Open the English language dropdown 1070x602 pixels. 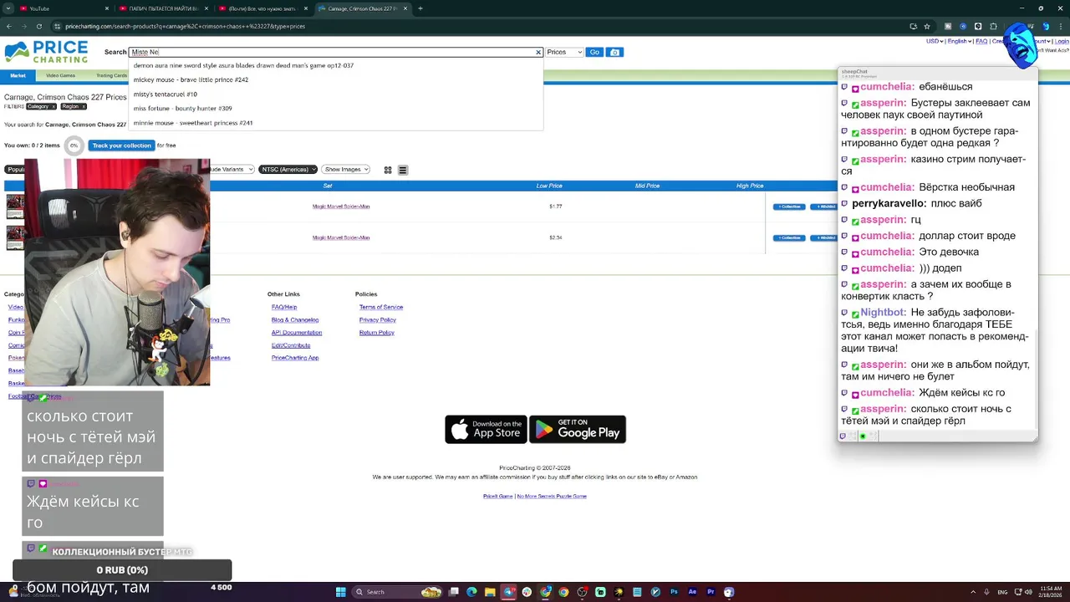tap(959, 41)
